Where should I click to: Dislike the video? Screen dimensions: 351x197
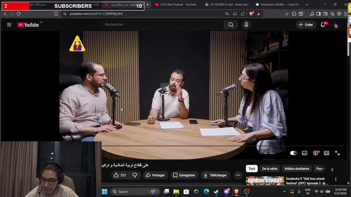click(135, 175)
